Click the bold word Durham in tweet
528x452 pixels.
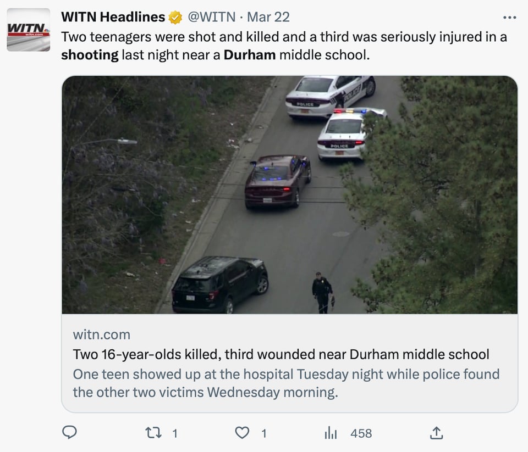click(x=250, y=55)
